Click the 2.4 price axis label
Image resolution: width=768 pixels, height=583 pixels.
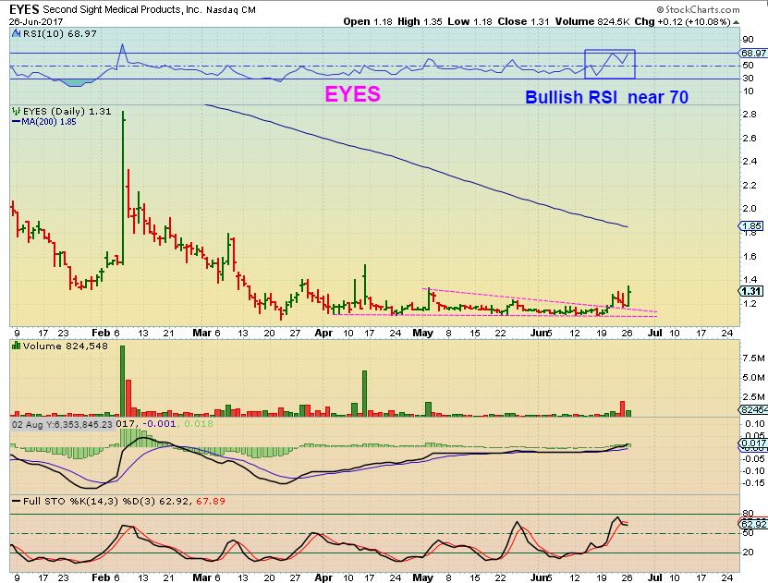(x=750, y=162)
